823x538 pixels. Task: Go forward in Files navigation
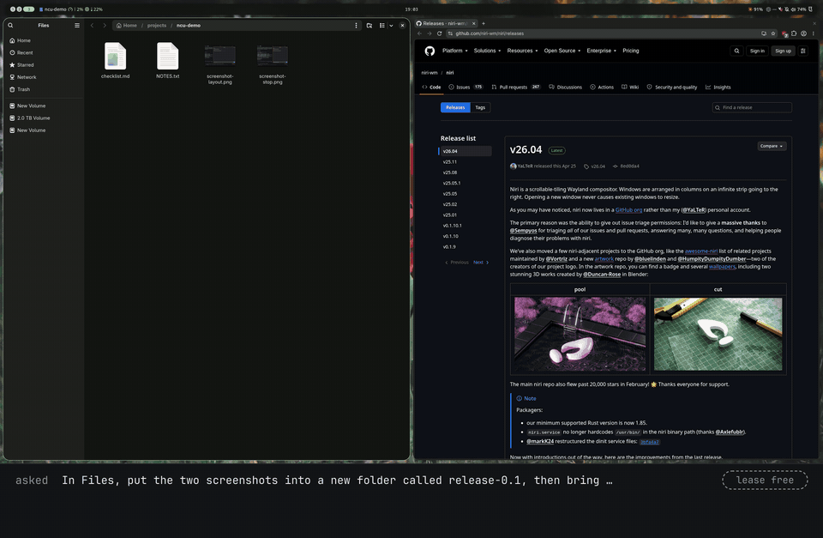(x=105, y=25)
